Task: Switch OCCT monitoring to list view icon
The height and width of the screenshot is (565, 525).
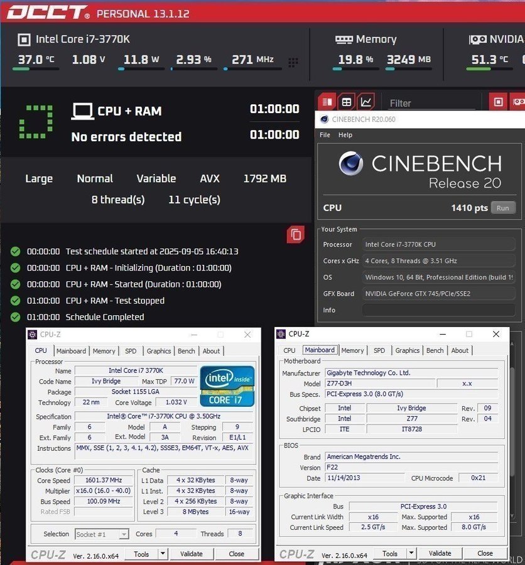Action: coord(327,102)
